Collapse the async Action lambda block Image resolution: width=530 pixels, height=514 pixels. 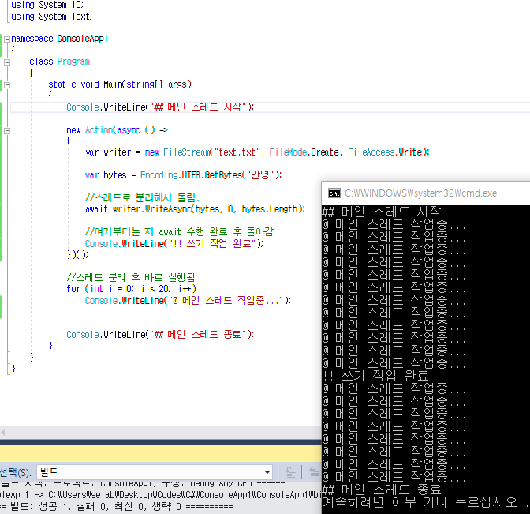(x=6, y=130)
